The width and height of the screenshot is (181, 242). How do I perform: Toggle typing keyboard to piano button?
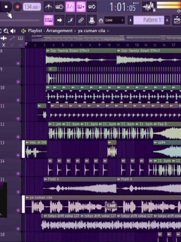tap(49, 20)
